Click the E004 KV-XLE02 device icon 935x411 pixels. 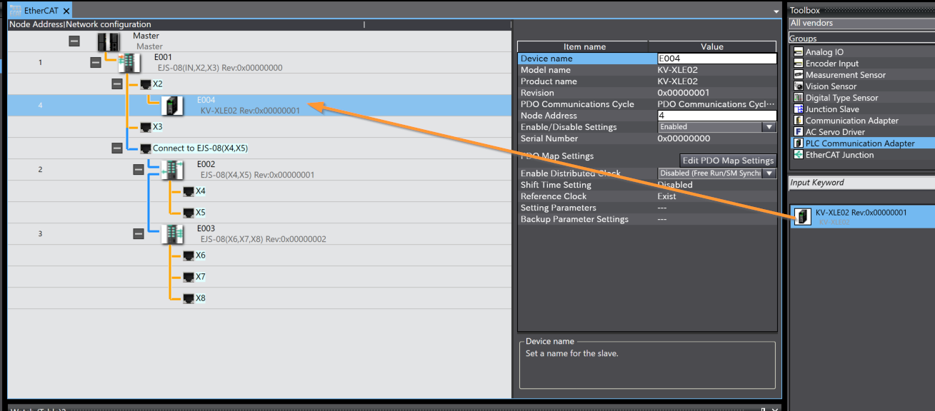point(172,106)
